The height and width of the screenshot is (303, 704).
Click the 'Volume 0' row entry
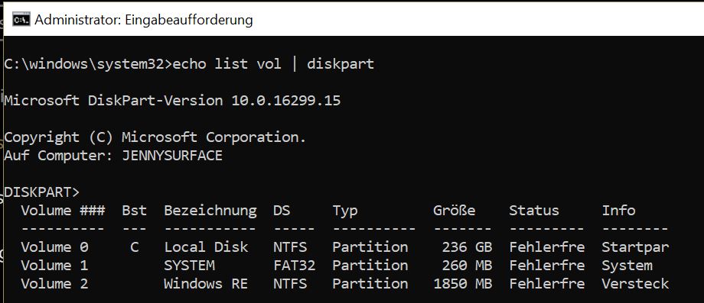pyautogui.click(x=55, y=247)
